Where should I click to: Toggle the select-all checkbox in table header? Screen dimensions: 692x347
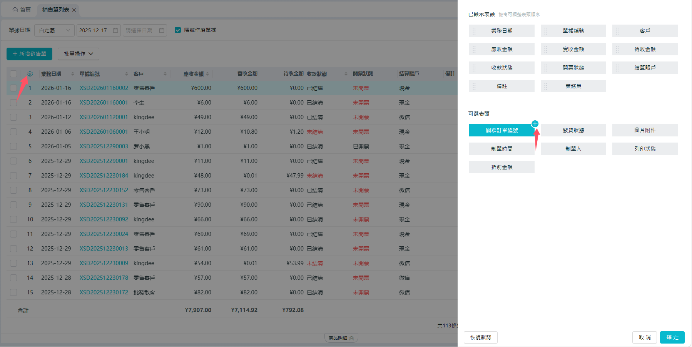point(13,74)
